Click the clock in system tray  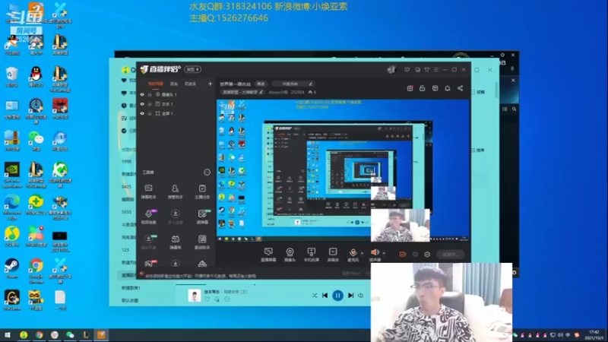(x=594, y=335)
